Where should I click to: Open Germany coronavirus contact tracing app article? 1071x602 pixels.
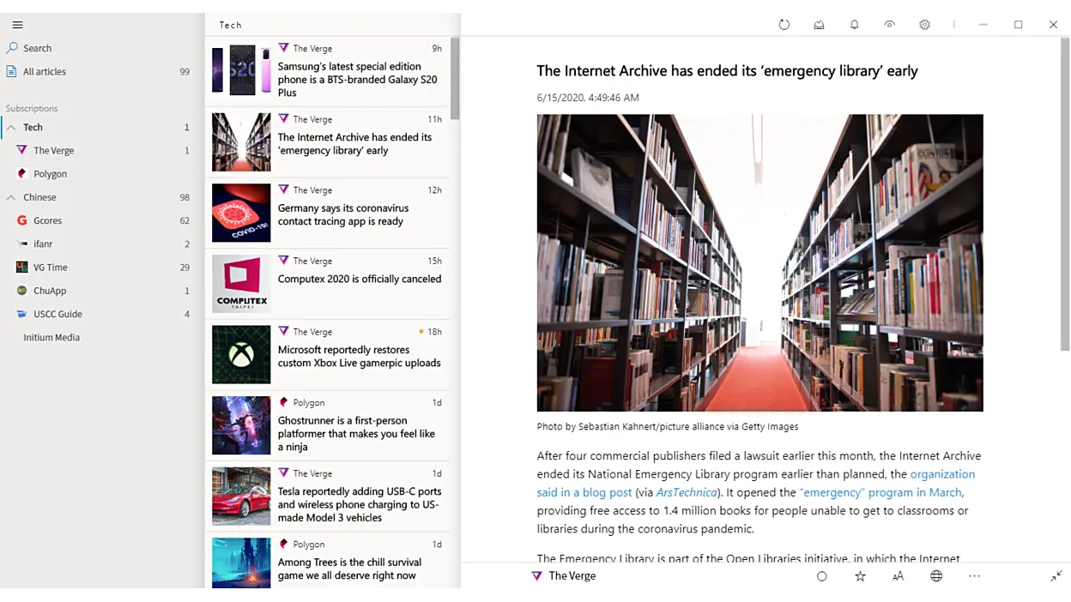[x=327, y=213]
